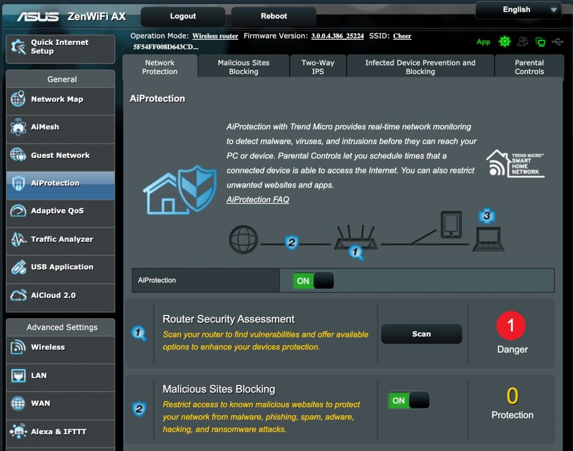Click the Wireless settings icon
The width and height of the screenshot is (573, 451).
click(18, 347)
